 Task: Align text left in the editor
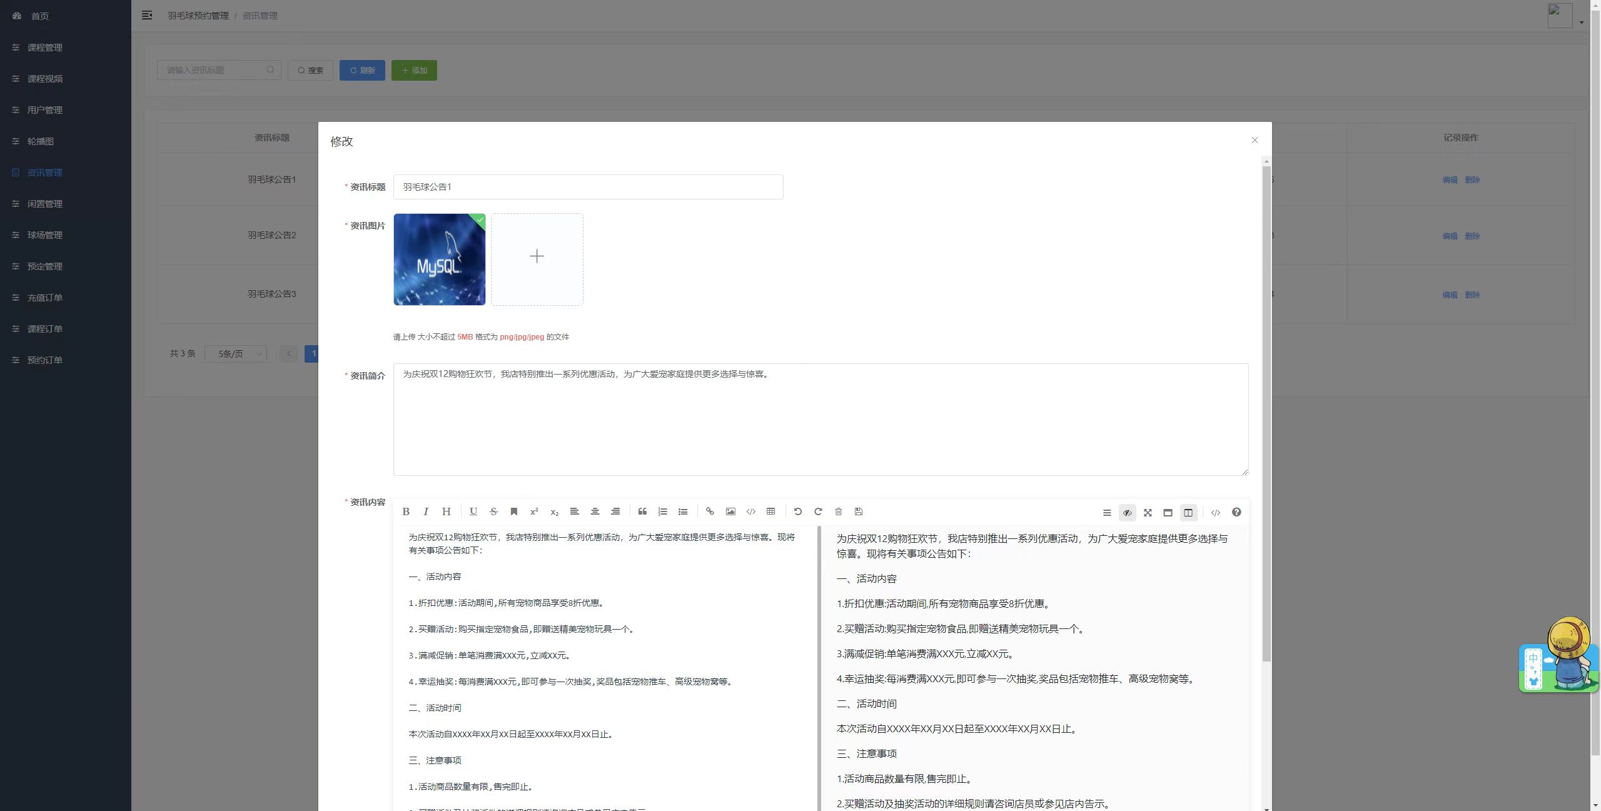575,511
